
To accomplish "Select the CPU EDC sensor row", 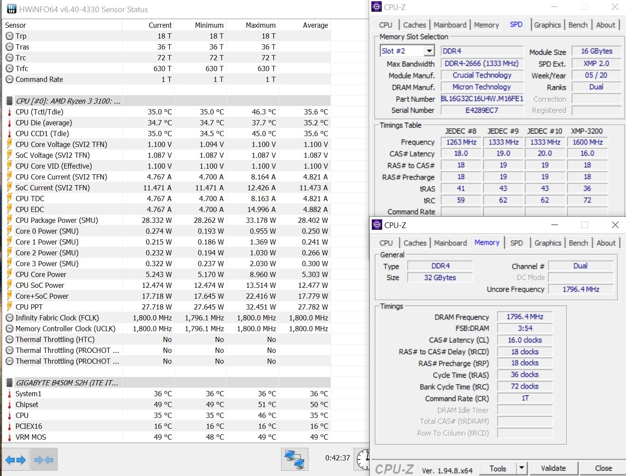I will [x=166, y=209].
